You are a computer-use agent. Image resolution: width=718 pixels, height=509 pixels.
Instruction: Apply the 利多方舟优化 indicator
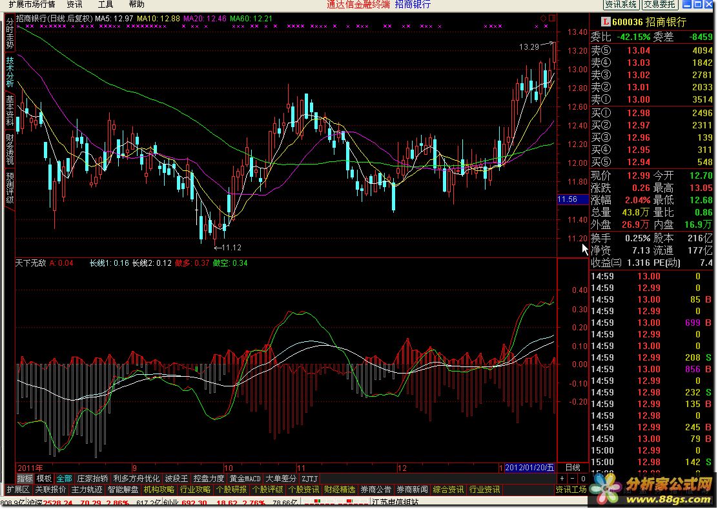(136, 479)
